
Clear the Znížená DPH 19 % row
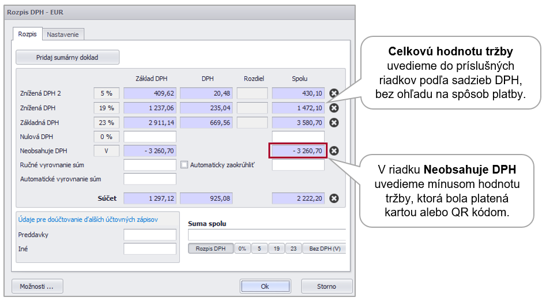pos(334,108)
